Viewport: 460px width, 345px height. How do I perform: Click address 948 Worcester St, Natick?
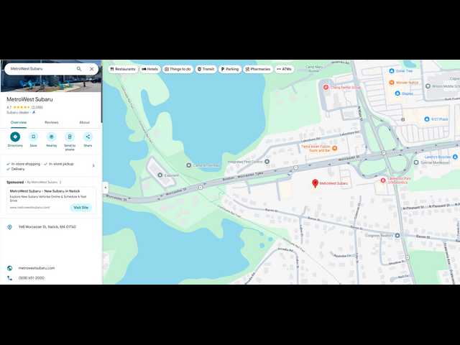(47, 227)
